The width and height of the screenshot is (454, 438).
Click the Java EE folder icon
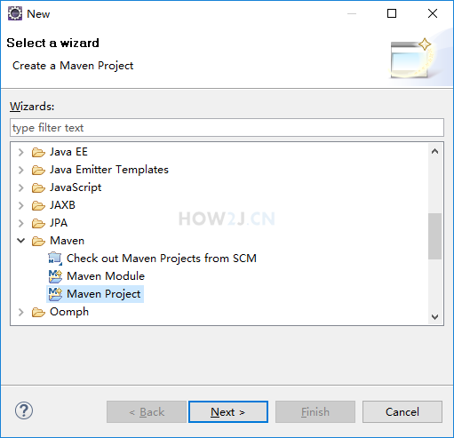click(38, 152)
